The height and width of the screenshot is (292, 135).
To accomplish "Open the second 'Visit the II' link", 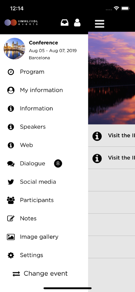I will pyautogui.click(x=112, y=158).
